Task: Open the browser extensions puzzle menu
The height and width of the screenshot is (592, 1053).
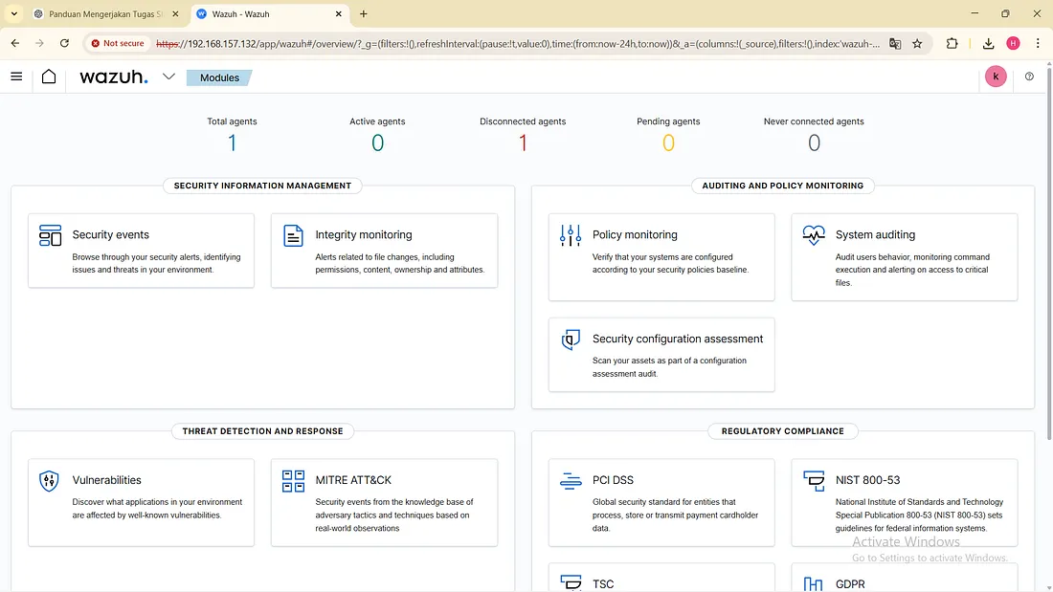Action: click(952, 44)
